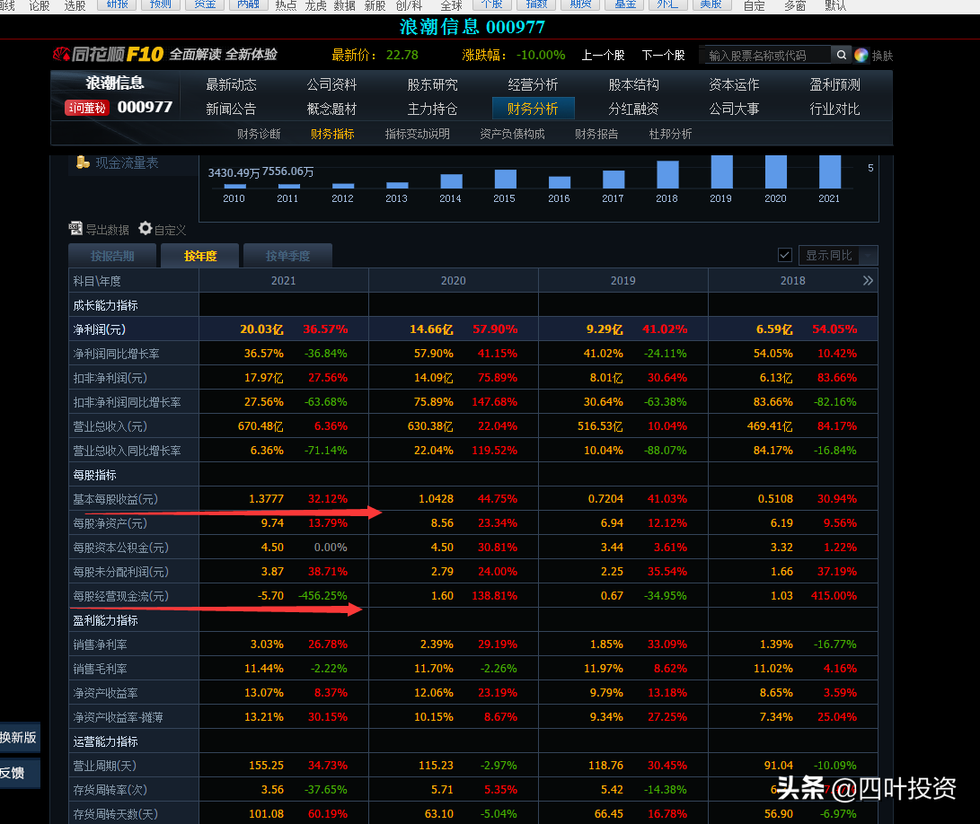The image size is (980, 824).
Task: Click the 问董秘 red badge
Action: [x=87, y=108]
